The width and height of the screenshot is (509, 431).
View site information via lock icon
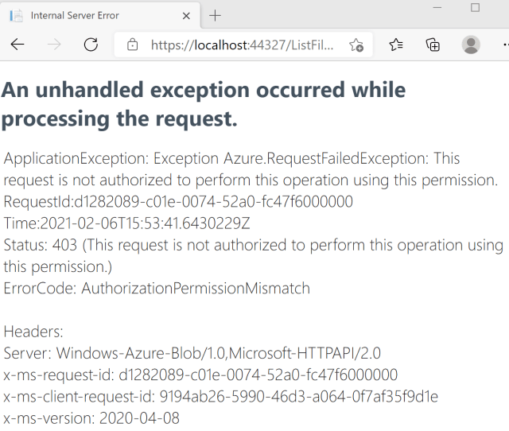pyautogui.click(x=133, y=45)
